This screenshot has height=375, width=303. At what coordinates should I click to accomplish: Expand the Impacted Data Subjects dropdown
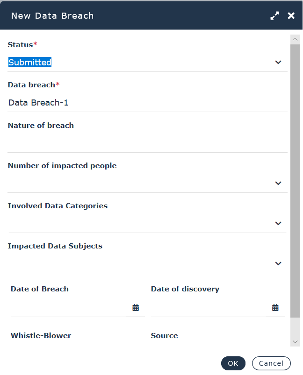[278, 263]
